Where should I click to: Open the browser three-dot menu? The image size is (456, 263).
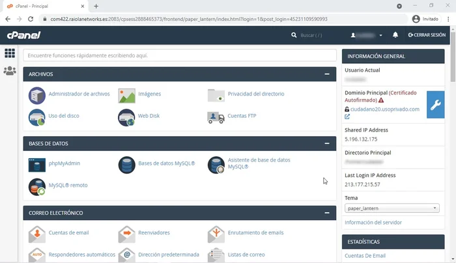point(448,19)
